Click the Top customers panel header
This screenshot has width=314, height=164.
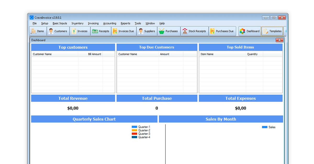click(73, 47)
